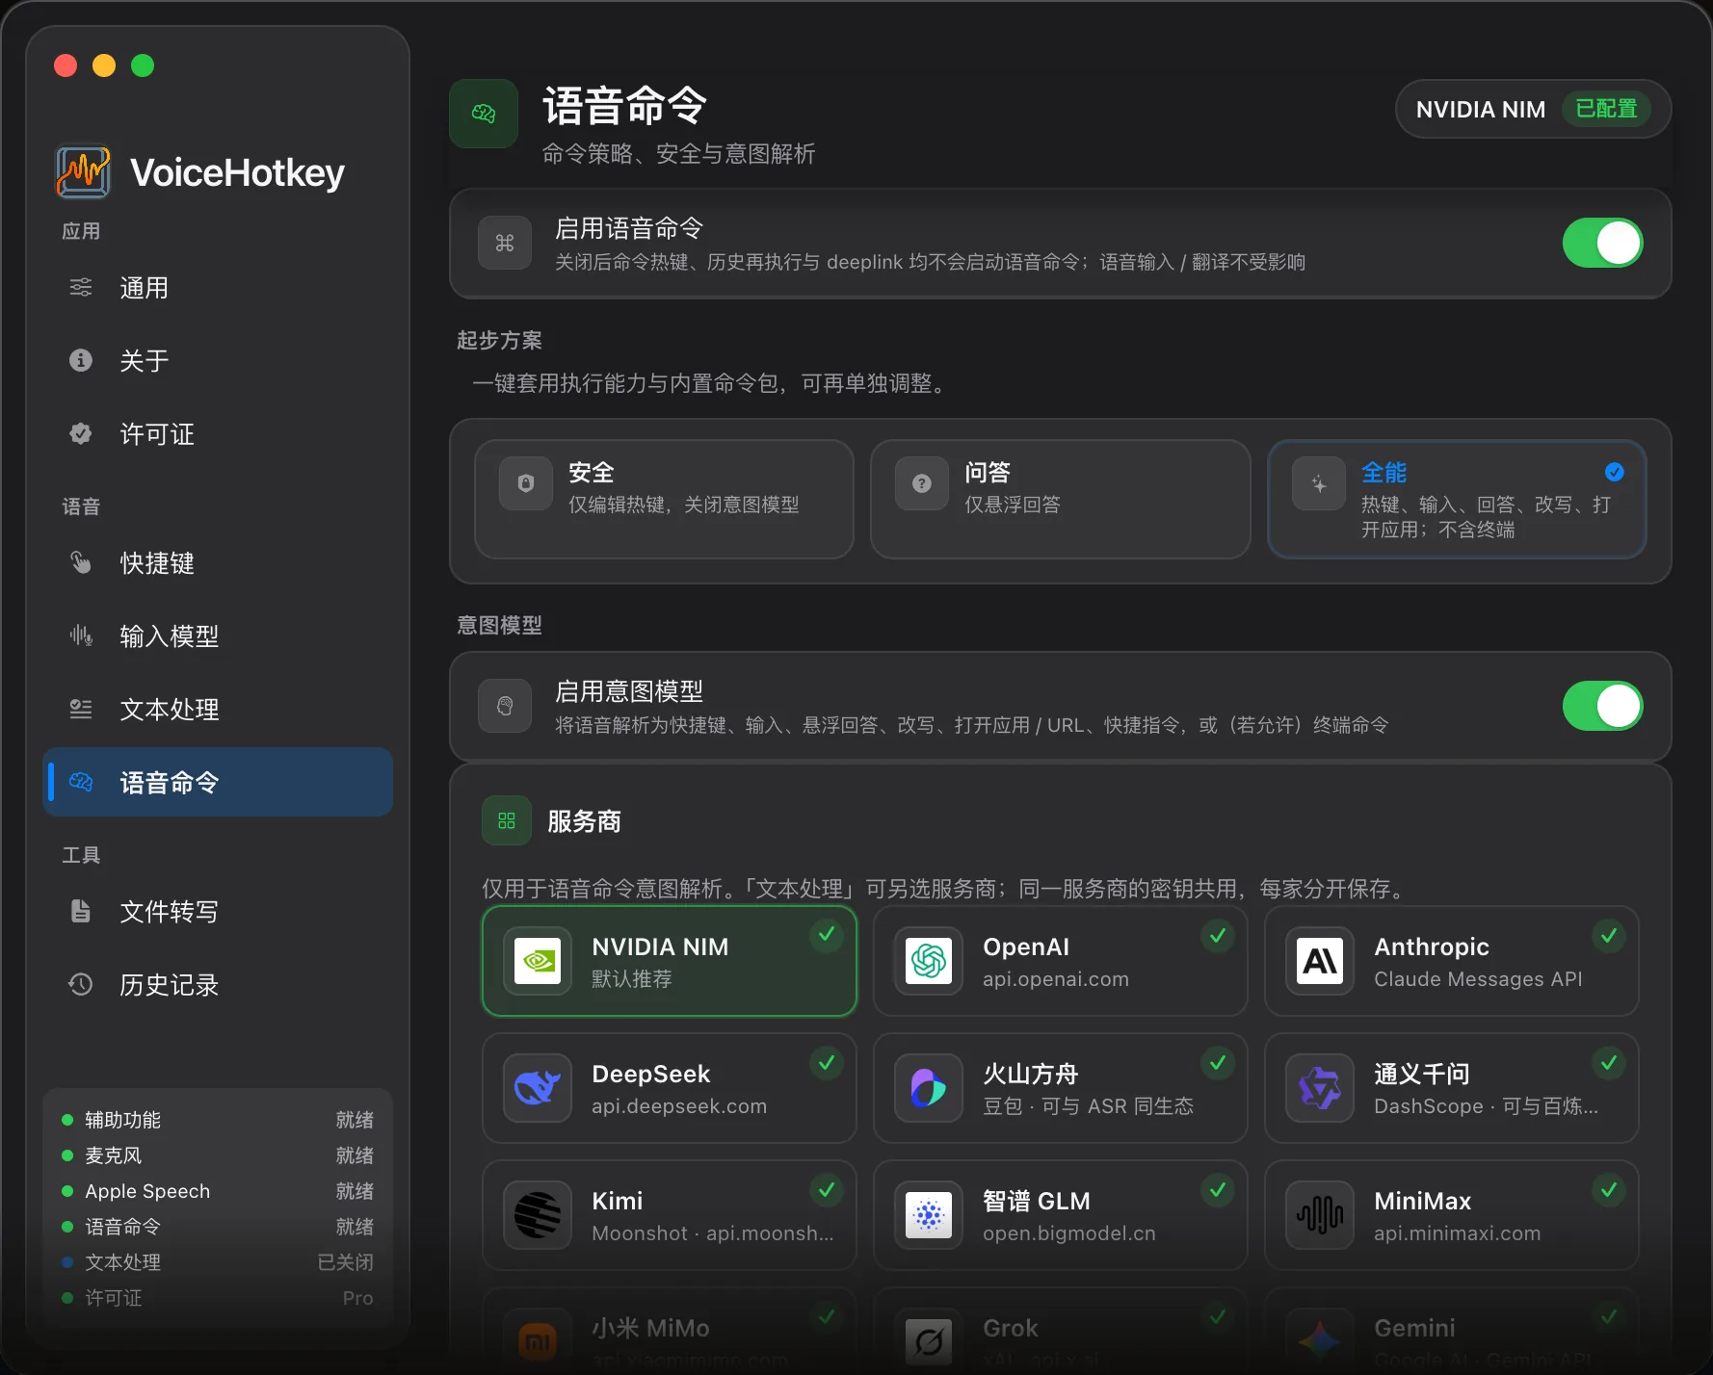Click the command key icon beside 启用语音命令
Screen dimensions: 1713x1375
coord(505,243)
